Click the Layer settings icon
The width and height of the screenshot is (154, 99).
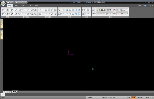pos(93,10)
